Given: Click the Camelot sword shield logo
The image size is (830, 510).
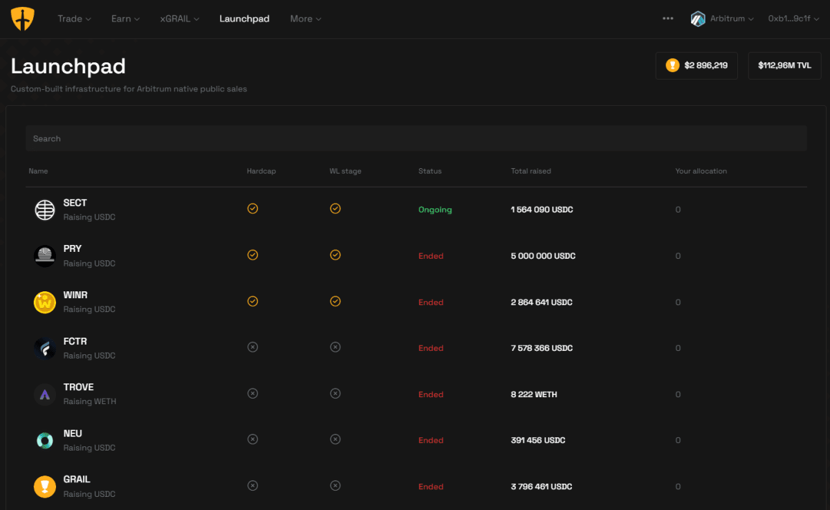Looking at the screenshot, I should pyautogui.click(x=22, y=19).
